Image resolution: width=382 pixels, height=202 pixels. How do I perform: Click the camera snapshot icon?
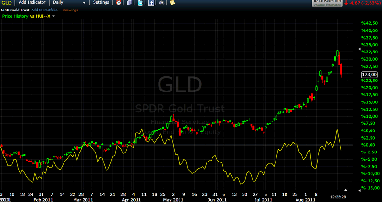162,3
